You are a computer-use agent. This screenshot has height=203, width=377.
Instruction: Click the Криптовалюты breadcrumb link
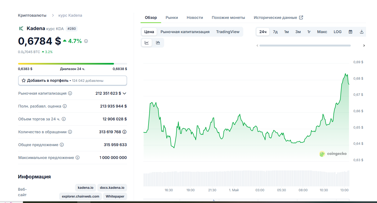point(32,15)
